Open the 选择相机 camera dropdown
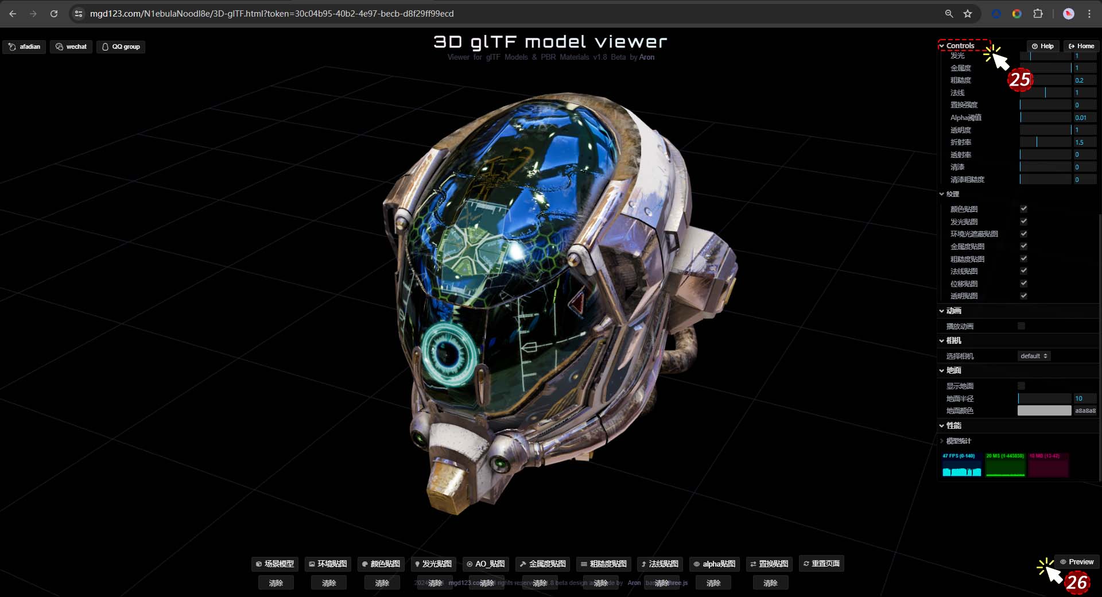Screen dimensions: 1102x597 click(1034, 356)
